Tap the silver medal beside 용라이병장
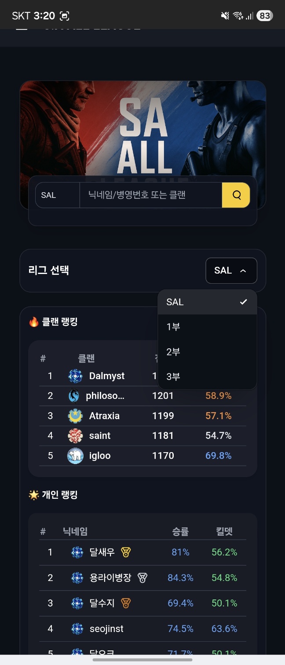The height and width of the screenshot is (665, 285). (x=142, y=577)
